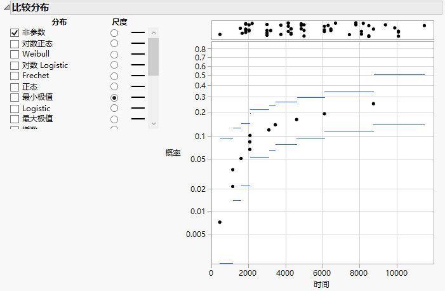Select the Frechet scale radio button
This screenshot has height=291, width=445.
pyautogui.click(x=114, y=76)
